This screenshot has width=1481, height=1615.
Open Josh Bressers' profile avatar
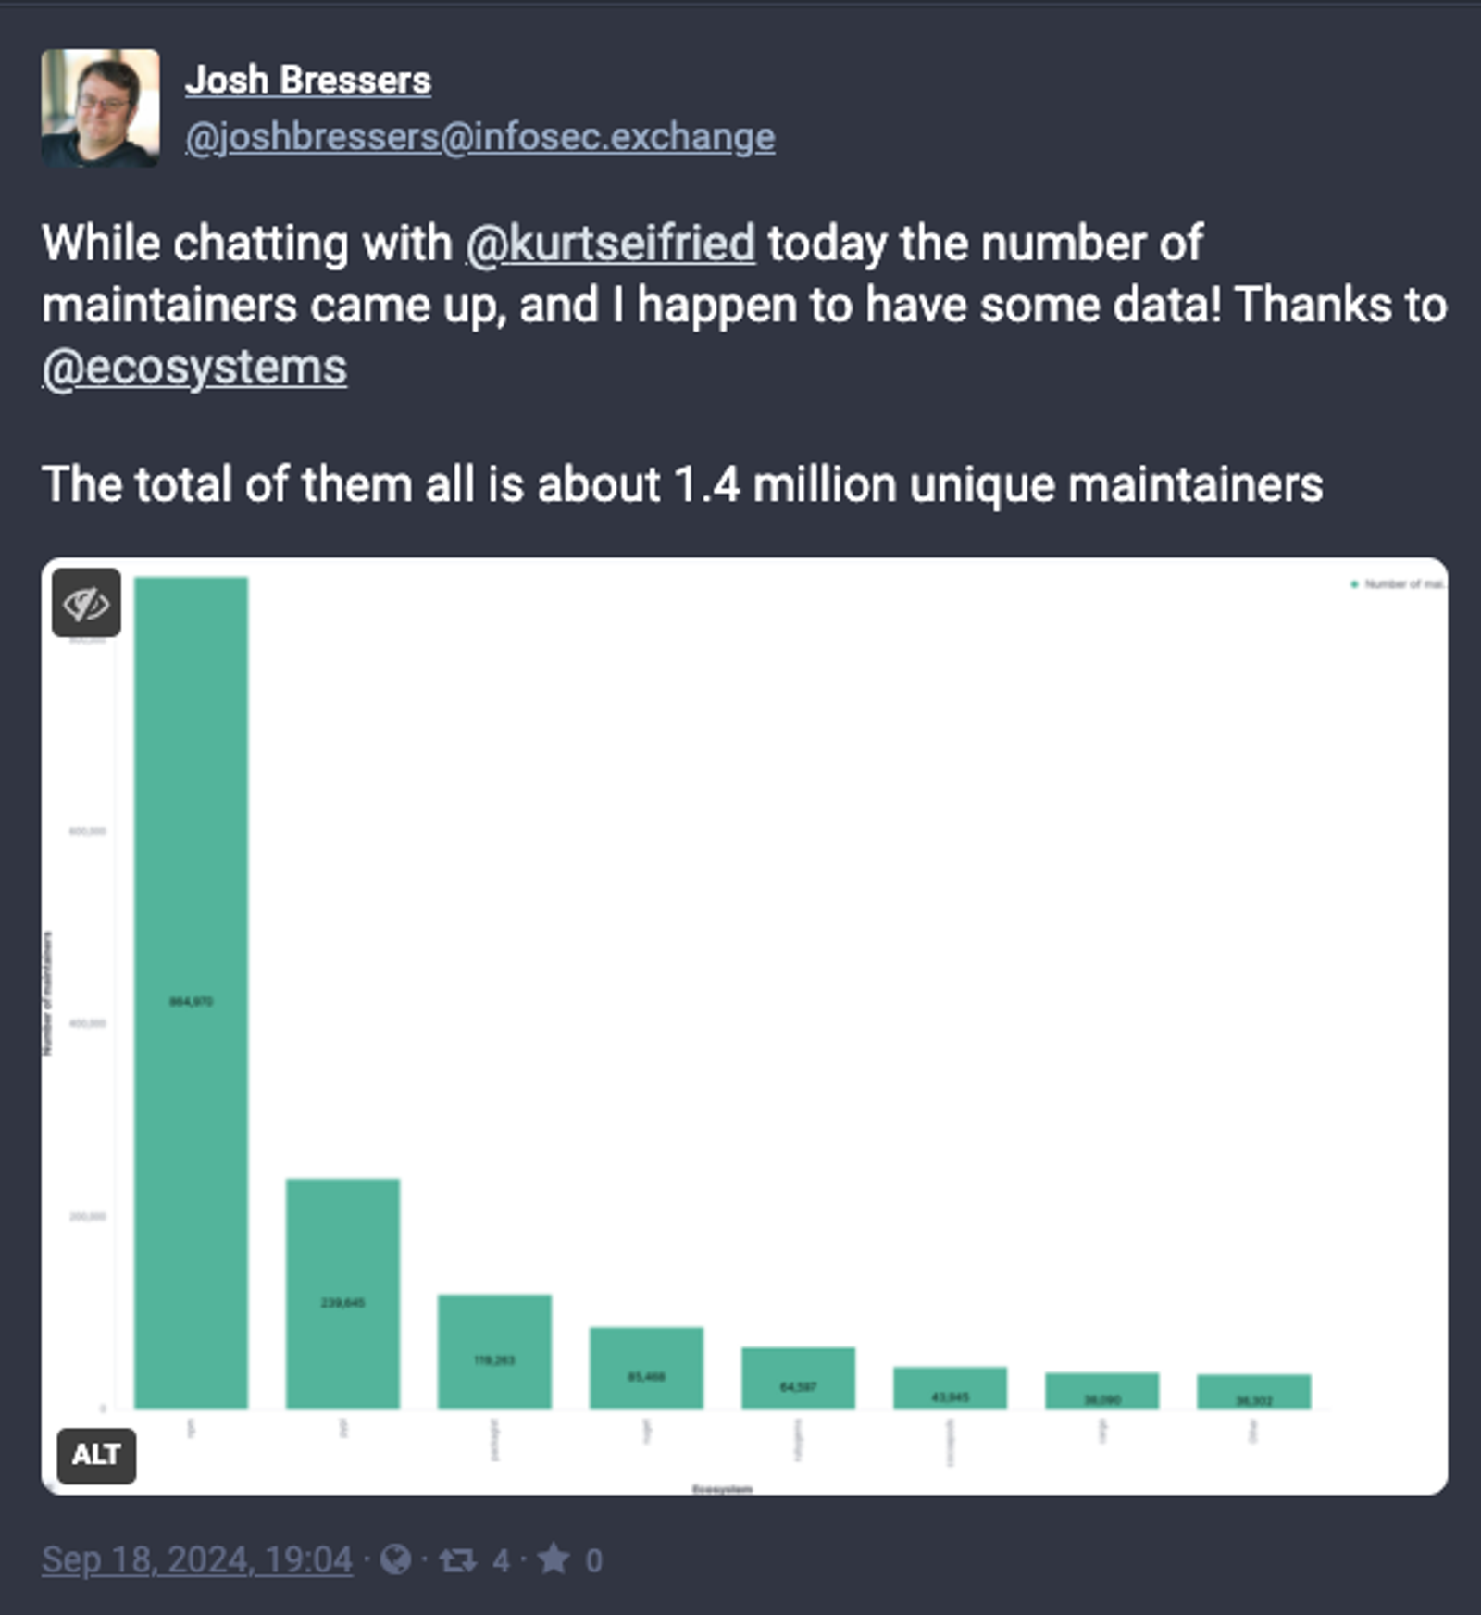100,108
